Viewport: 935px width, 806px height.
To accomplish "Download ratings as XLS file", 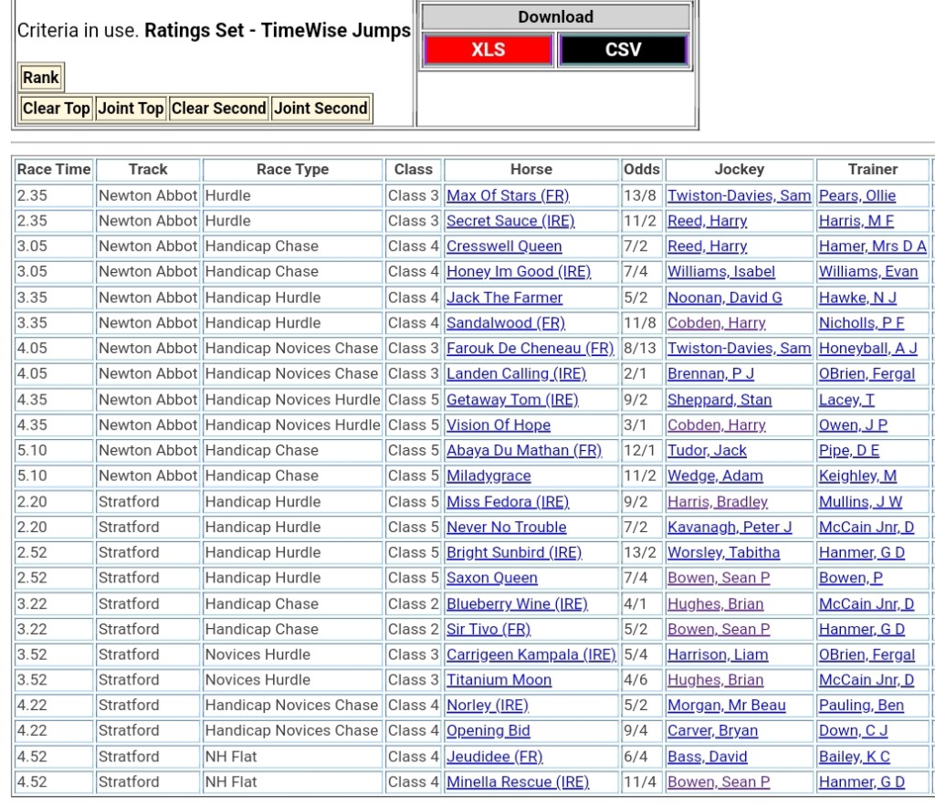I will 488,50.
